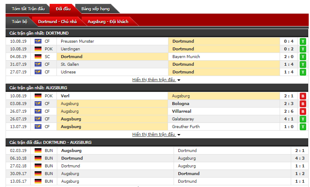Screen dimensions: 310x187
Task: Select the Đối đầu tab
Action: click(x=63, y=9)
